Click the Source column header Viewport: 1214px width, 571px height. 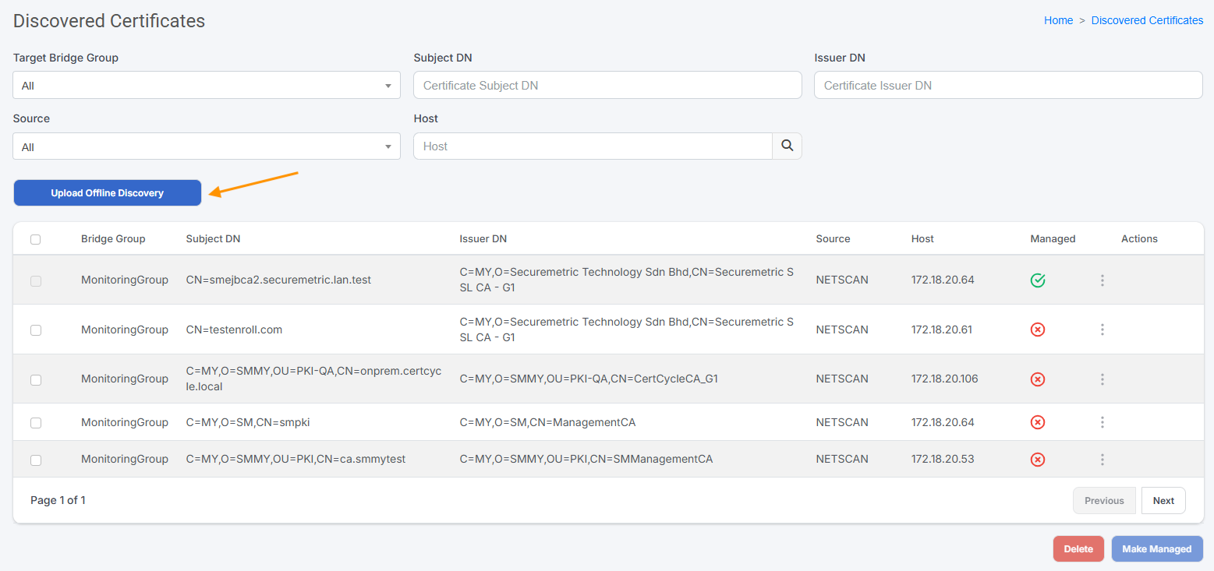[833, 239]
